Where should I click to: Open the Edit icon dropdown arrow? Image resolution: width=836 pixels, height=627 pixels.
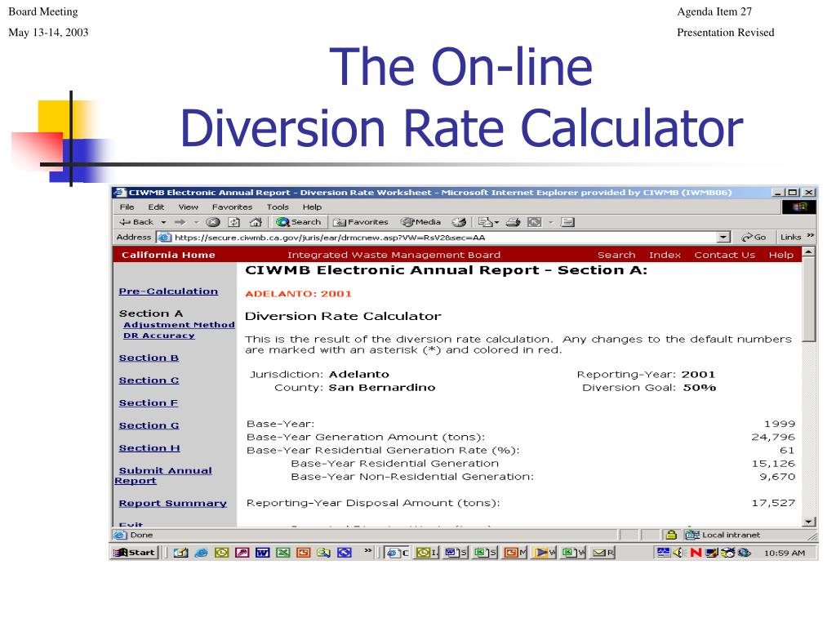(551, 222)
